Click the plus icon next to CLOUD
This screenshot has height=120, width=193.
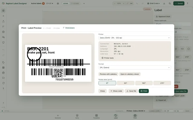point(84,4)
